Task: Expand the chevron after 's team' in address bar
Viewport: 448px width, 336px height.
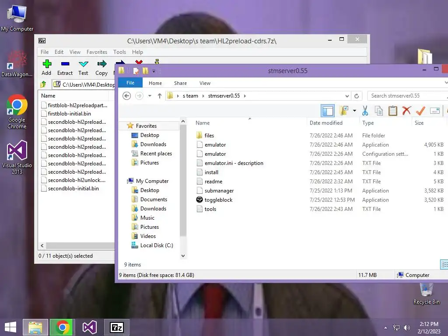Action: pyautogui.click(x=203, y=96)
